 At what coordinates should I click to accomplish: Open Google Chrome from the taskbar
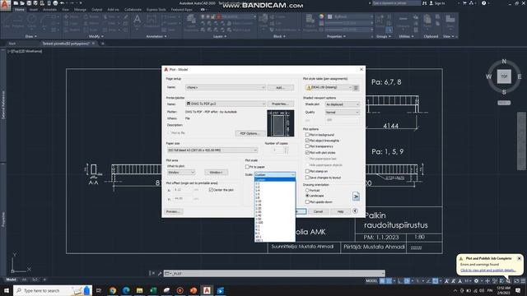113,290
